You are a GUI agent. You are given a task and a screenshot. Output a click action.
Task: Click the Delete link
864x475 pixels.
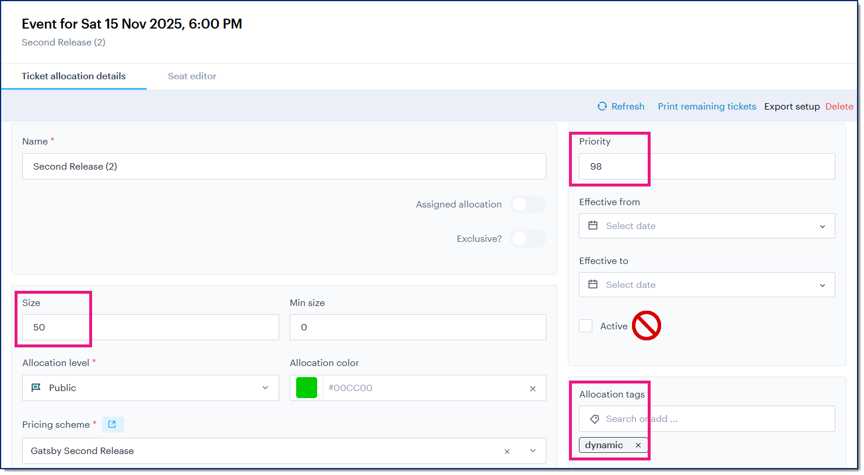[840, 106]
